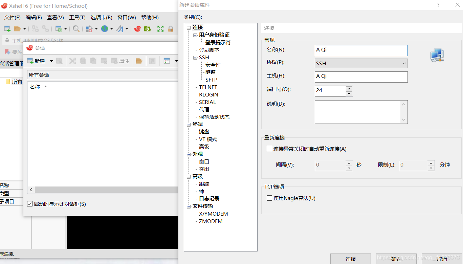Open the 编辑(E) menu
The height and width of the screenshot is (264, 463).
click(x=34, y=17)
